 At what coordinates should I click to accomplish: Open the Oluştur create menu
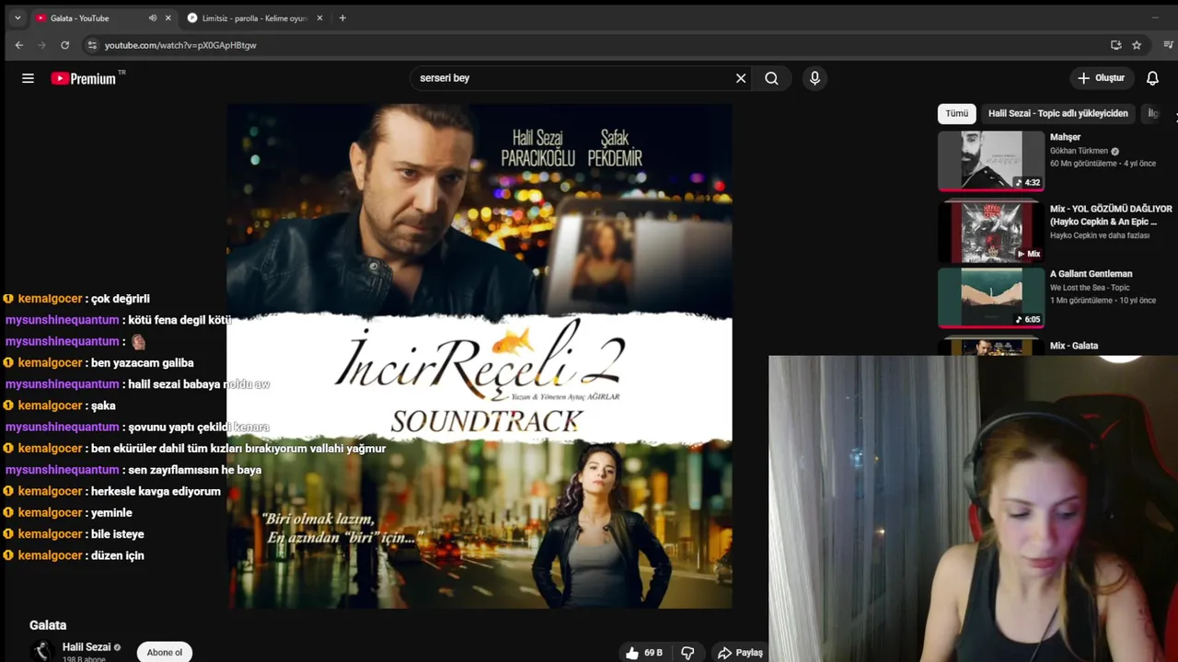tap(1101, 78)
